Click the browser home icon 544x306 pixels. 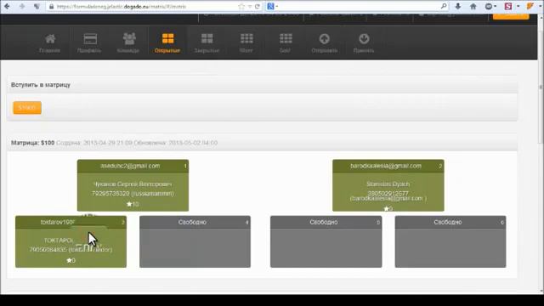[473, 6]
